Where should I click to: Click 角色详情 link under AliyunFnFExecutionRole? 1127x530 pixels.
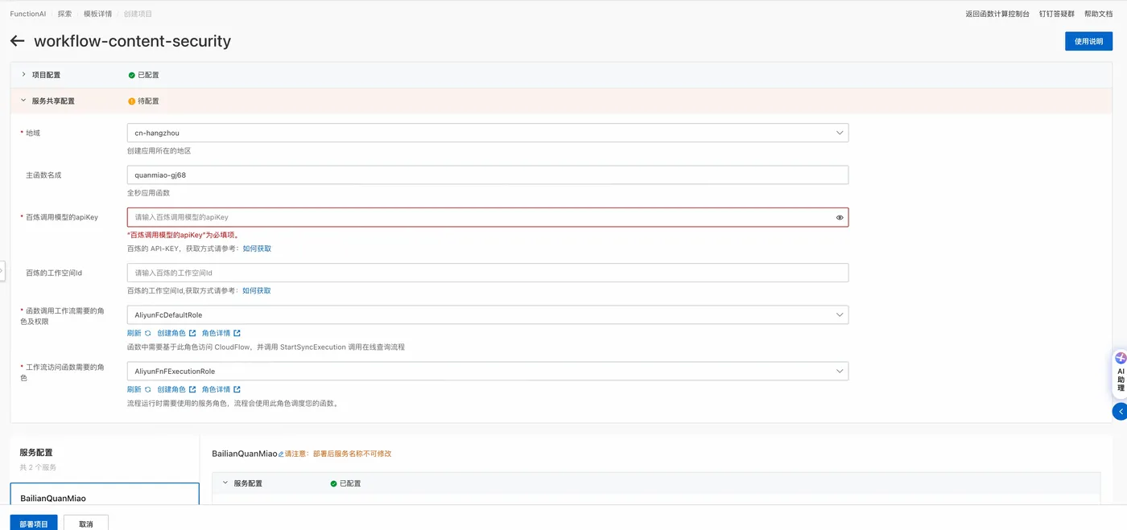[216, 389]
